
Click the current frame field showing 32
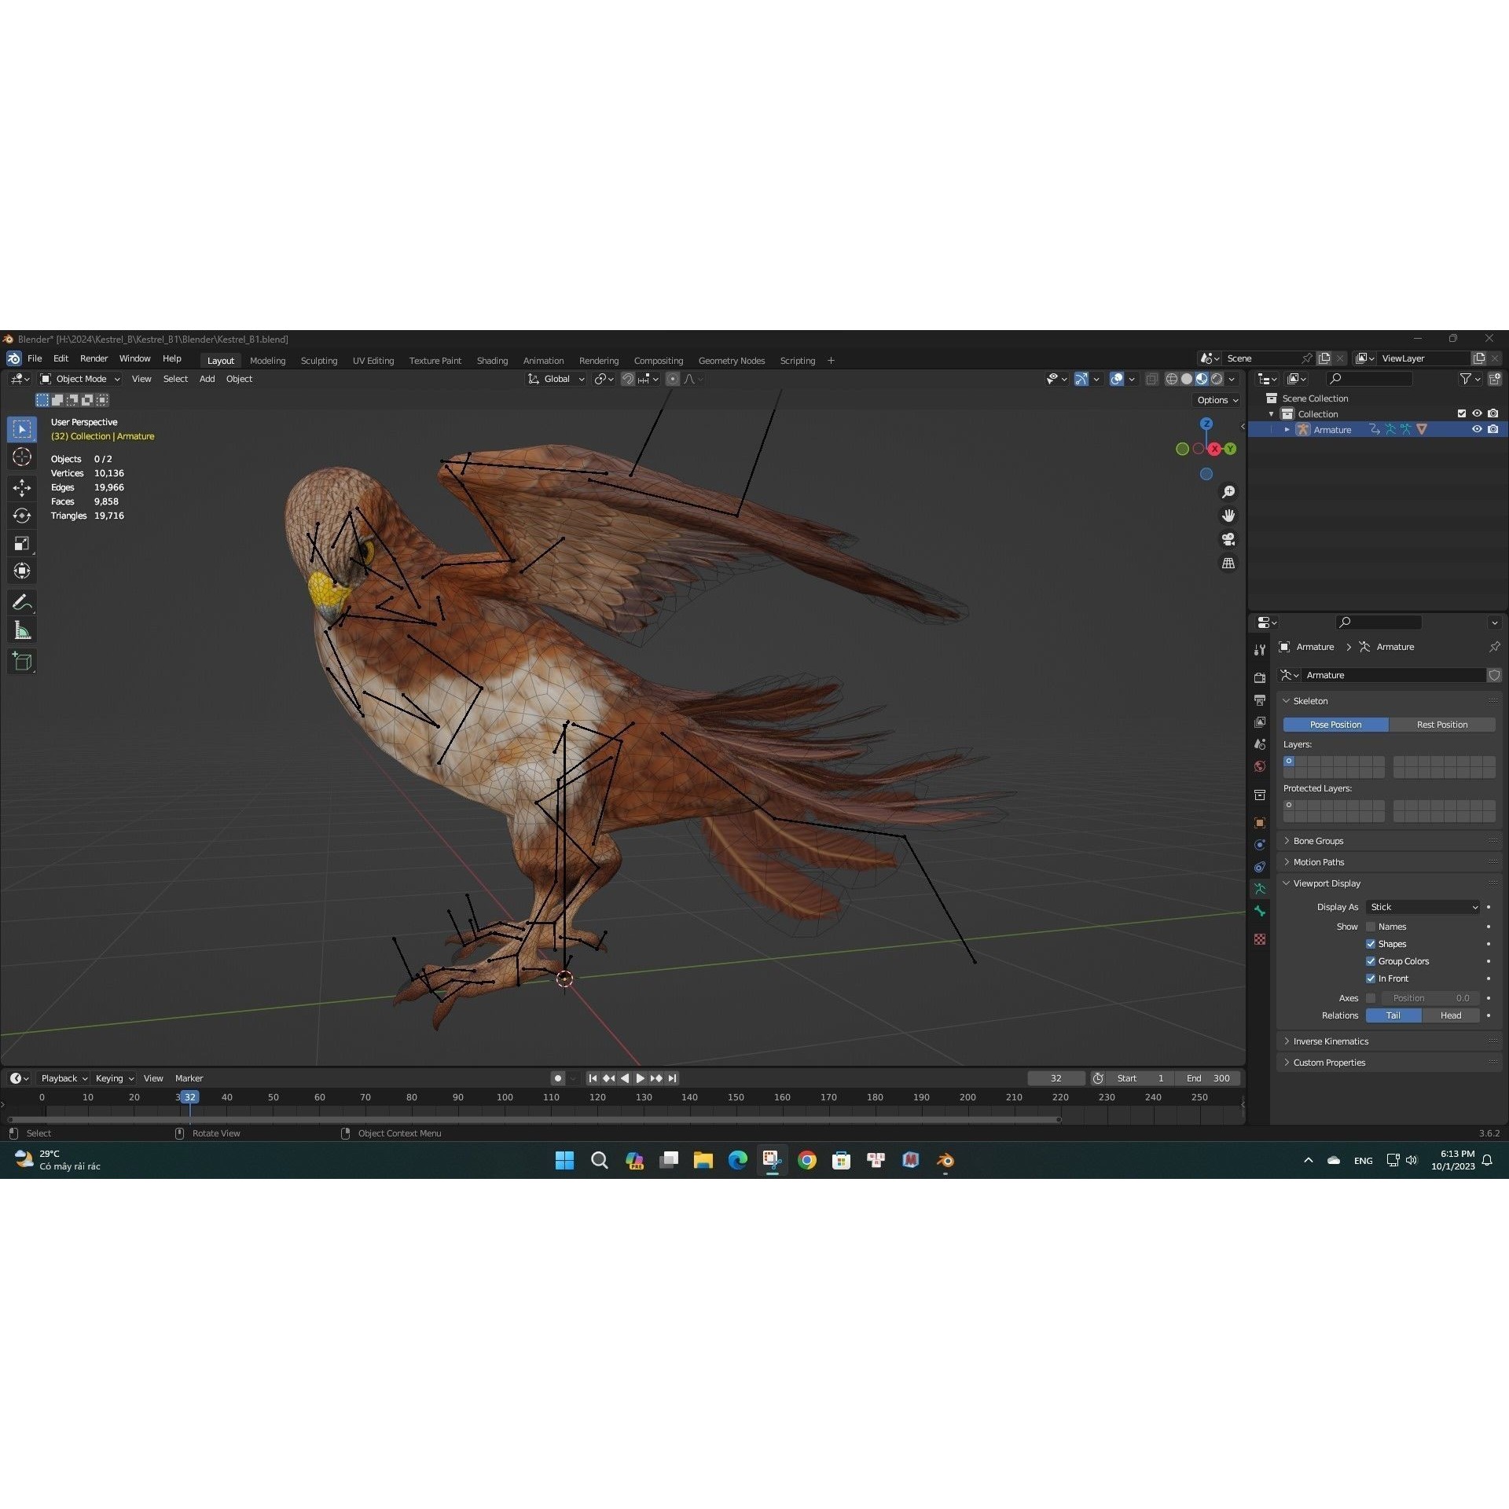pyautogui.click(x=1056, y=1078)
